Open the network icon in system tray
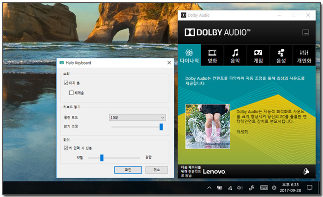Screen dimensions: 323x197 [x=230, y=188]
